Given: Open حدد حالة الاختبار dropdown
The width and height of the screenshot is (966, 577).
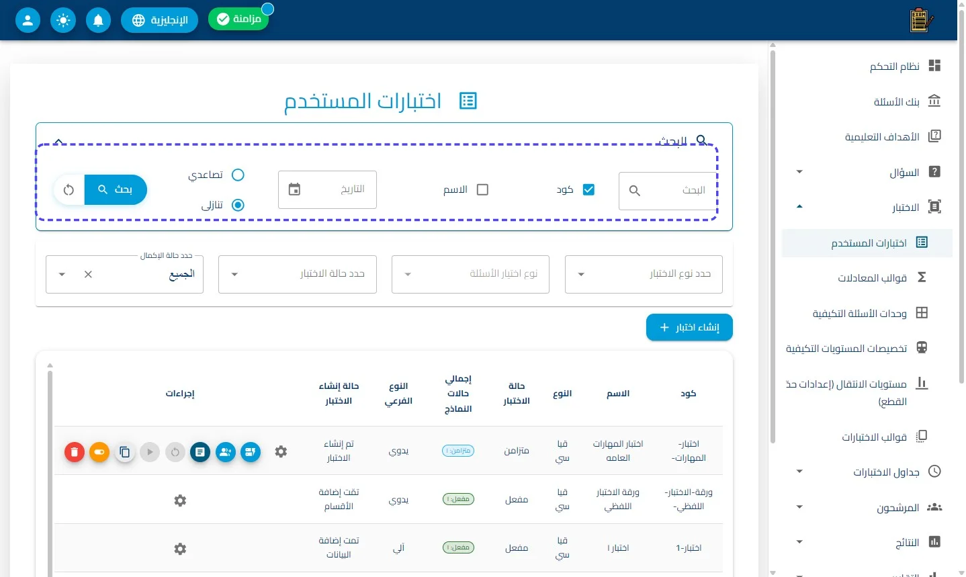Looking at the screenshot, I should pyautogui.click(x=298, y=274).
